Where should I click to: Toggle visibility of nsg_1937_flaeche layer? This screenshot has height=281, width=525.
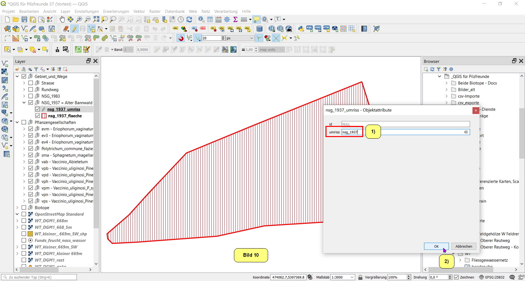click(x=37, y=116)
